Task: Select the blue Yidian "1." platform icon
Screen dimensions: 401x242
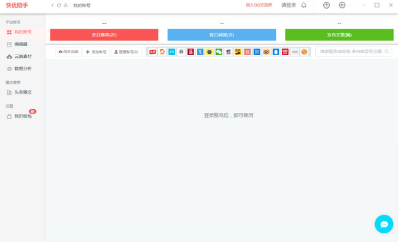Action: (200, 52)
